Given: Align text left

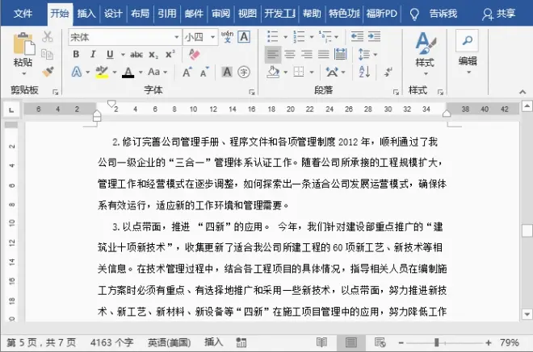Looking at the screenshot, I should tap(273, 54).
